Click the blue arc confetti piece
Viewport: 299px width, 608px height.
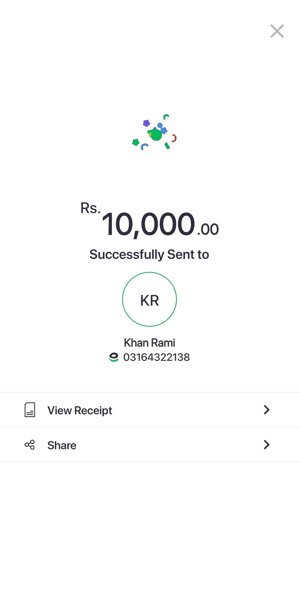pyautogui.click(x=144, y=146)
